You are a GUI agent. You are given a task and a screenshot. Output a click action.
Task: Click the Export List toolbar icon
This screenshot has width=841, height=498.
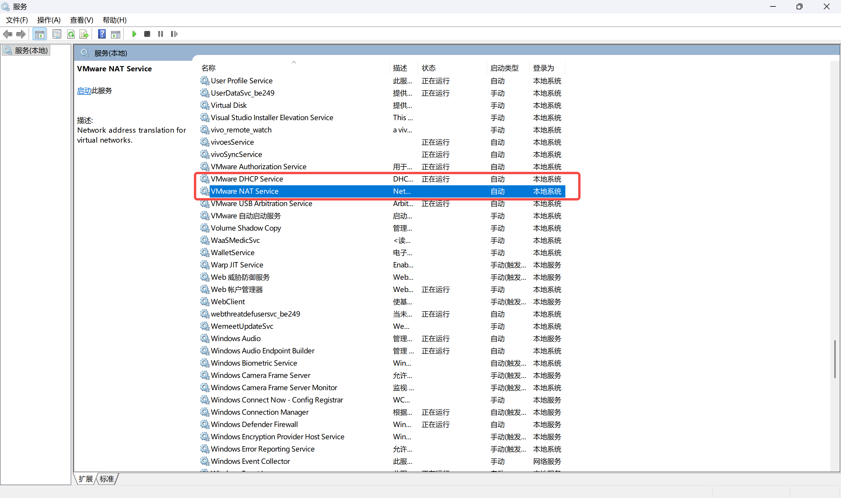[x=84, y=34]
